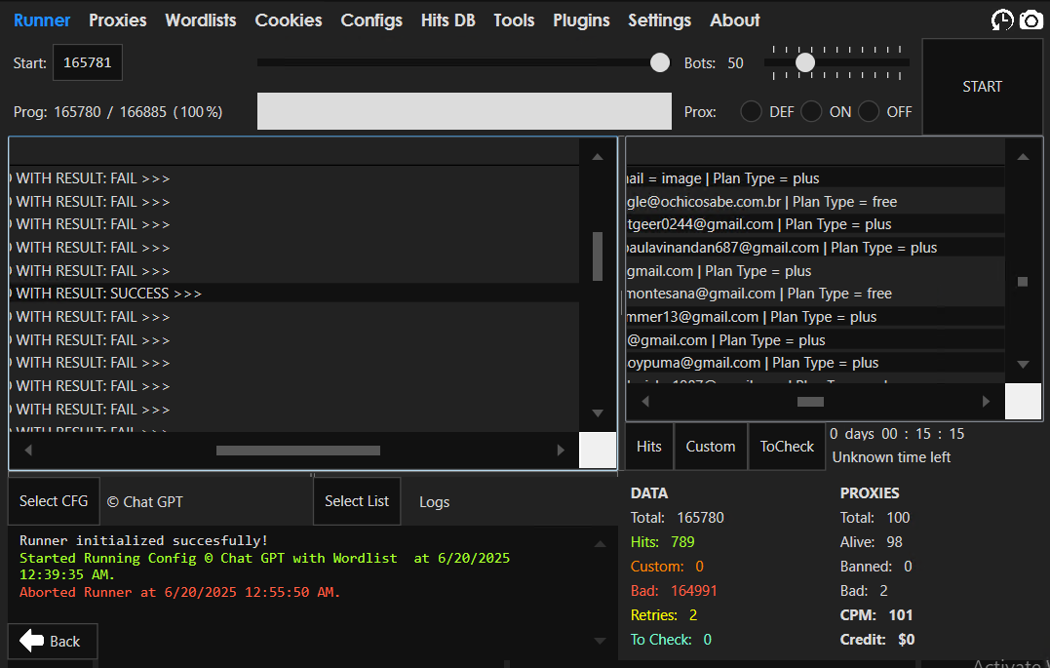This screenshot has width=1050, height=668.
Task: Click the Bots count slider handle
Action: tap(805, 62)
